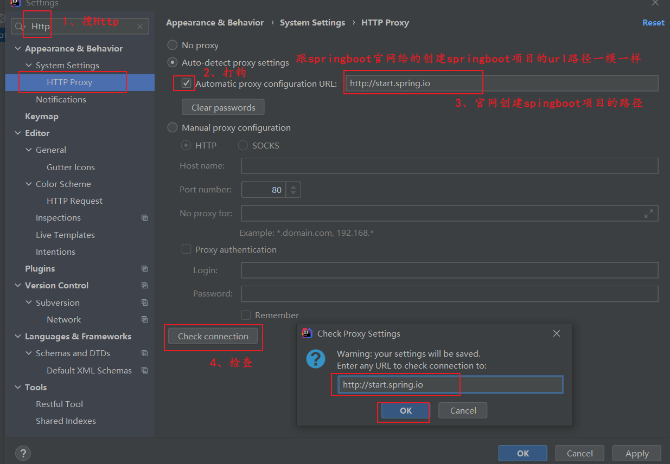670x464 pixels.
Task: Open the help question mark button
Action: click(23, 453)
